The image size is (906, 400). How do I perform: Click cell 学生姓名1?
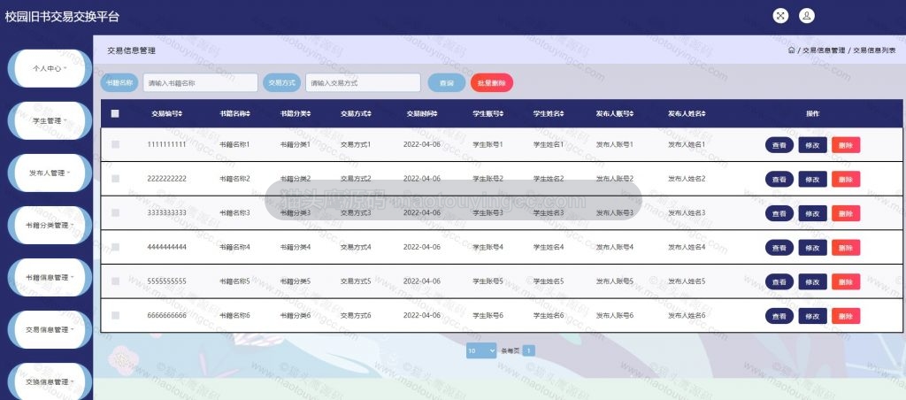point(548,144)
